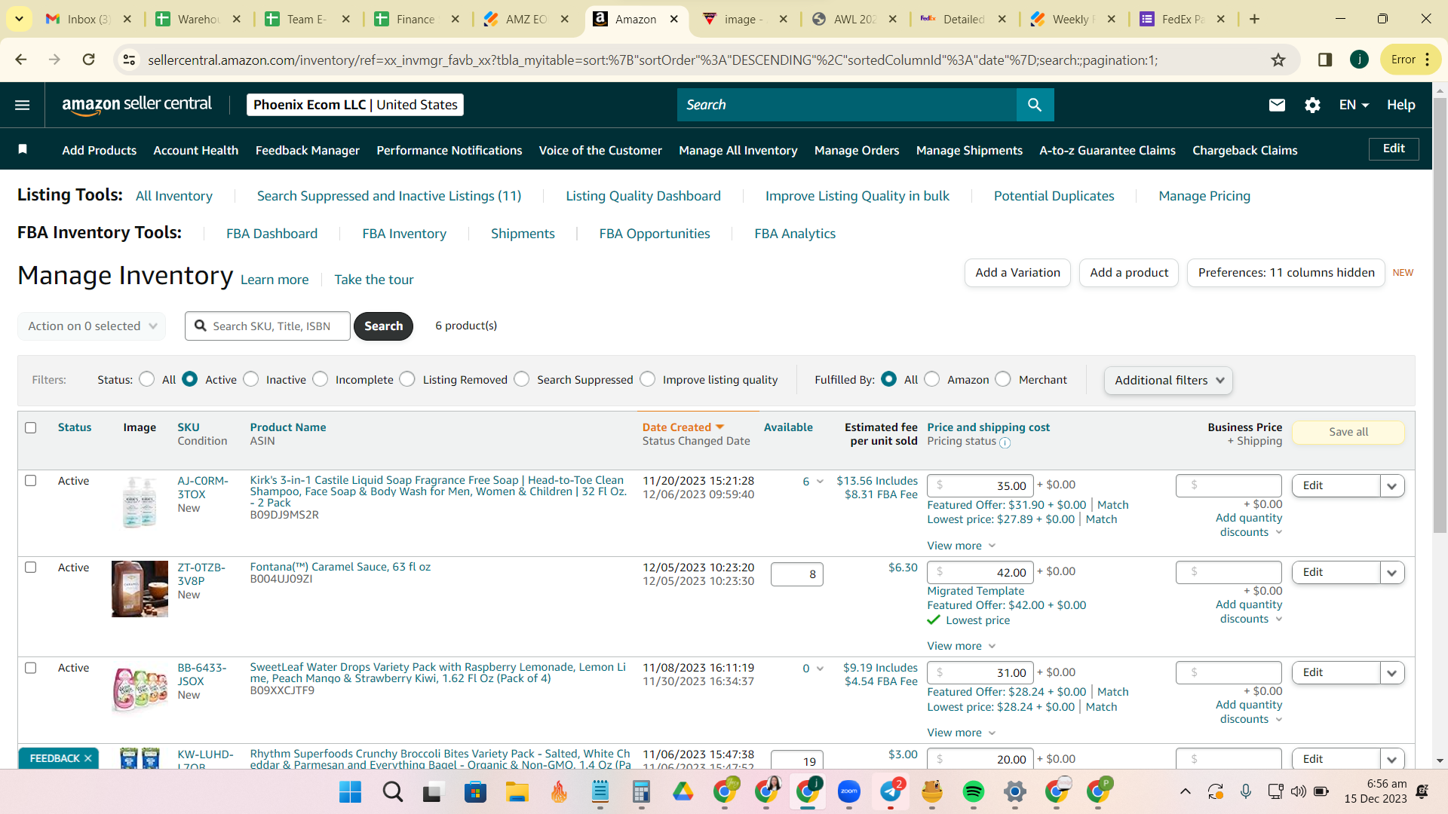Open File Explorer from the taskbar

coord(517,791)
